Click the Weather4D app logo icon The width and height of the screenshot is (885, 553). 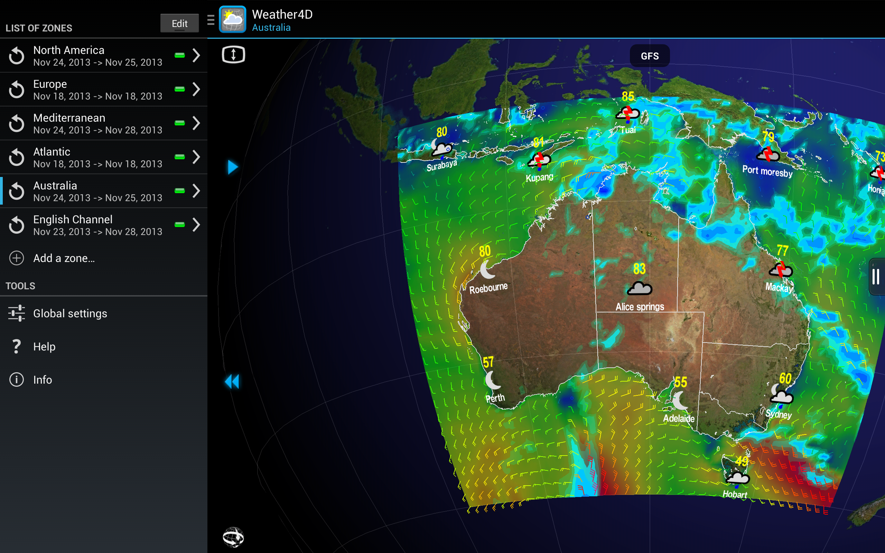click(x=233, y=19)
